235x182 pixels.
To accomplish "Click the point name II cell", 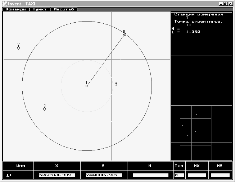I will pos(18,175).
